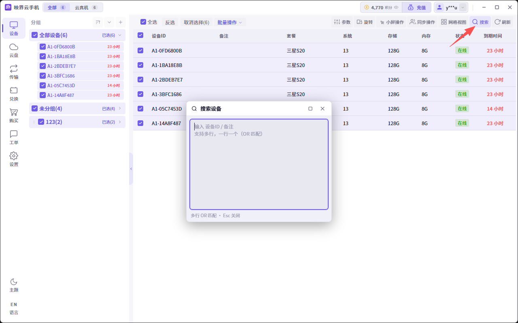Image resolution: width=518 pixels, height=323 pixels.
Task: Switch theme with the 主题 moon icon
Action: click(x=14, y=285)
